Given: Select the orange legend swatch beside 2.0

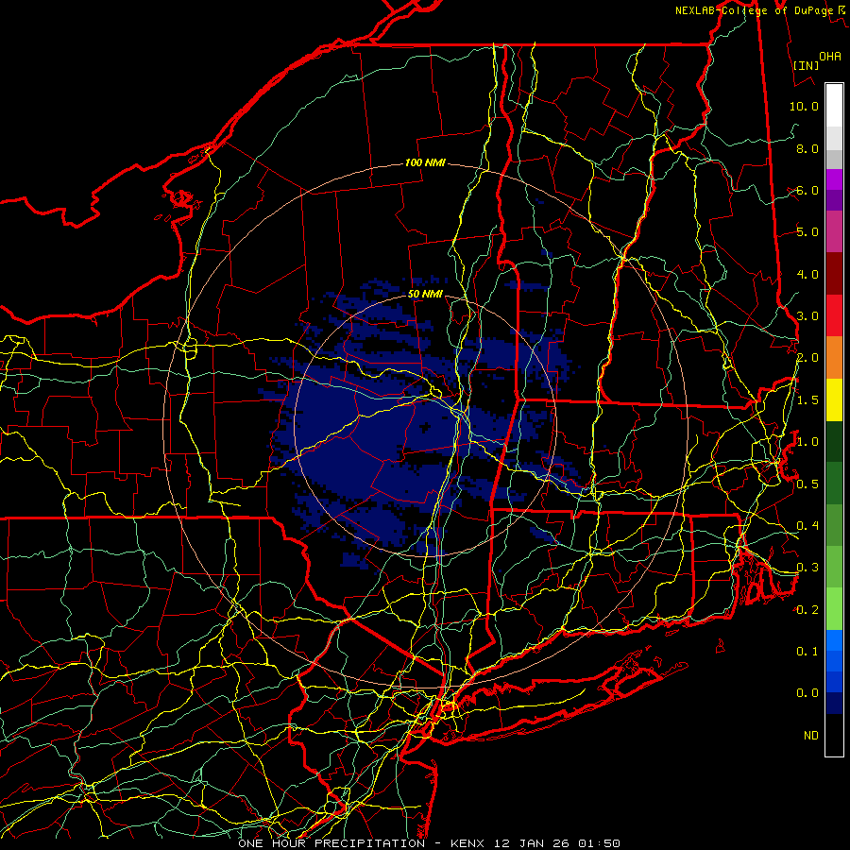Looking at the screenshot, I should tap(834, 358).
